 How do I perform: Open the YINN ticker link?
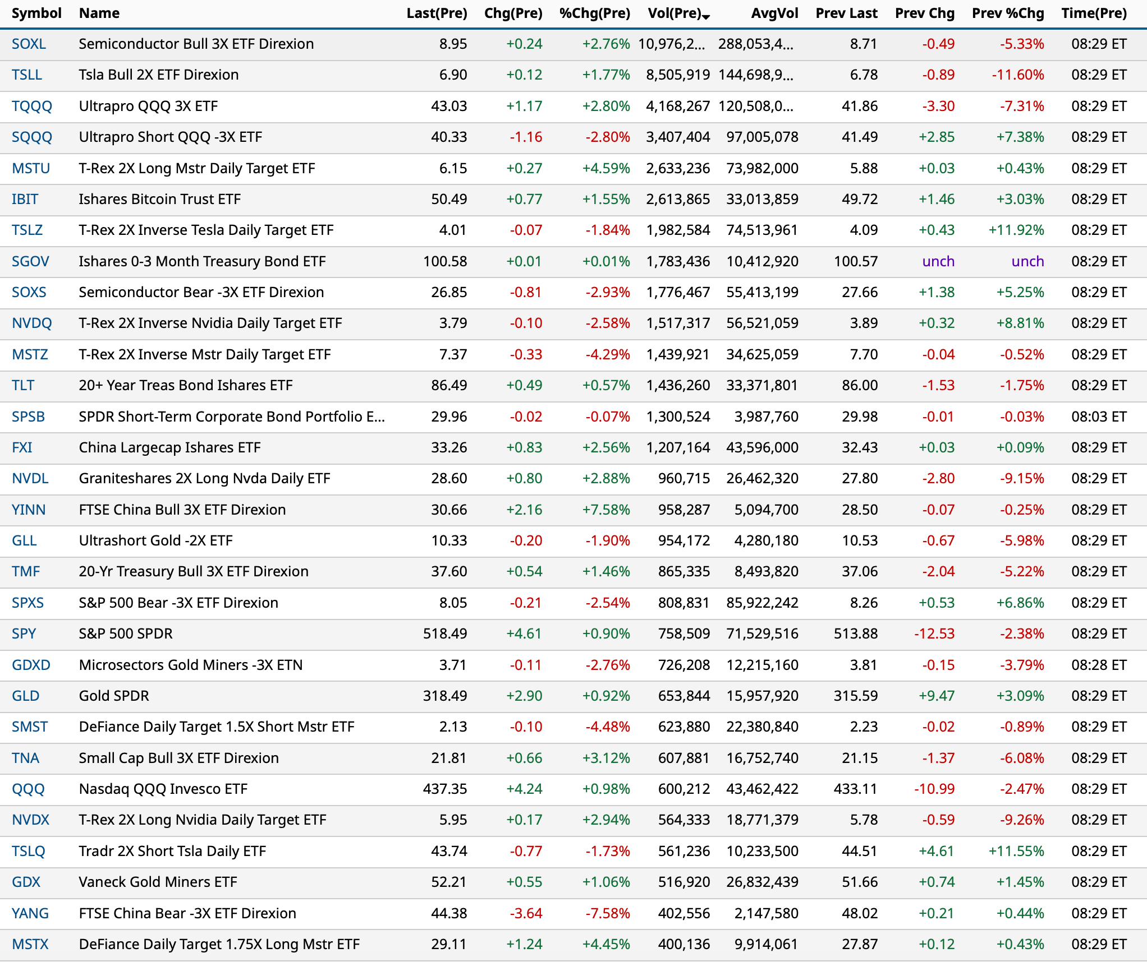pos(29,510)
